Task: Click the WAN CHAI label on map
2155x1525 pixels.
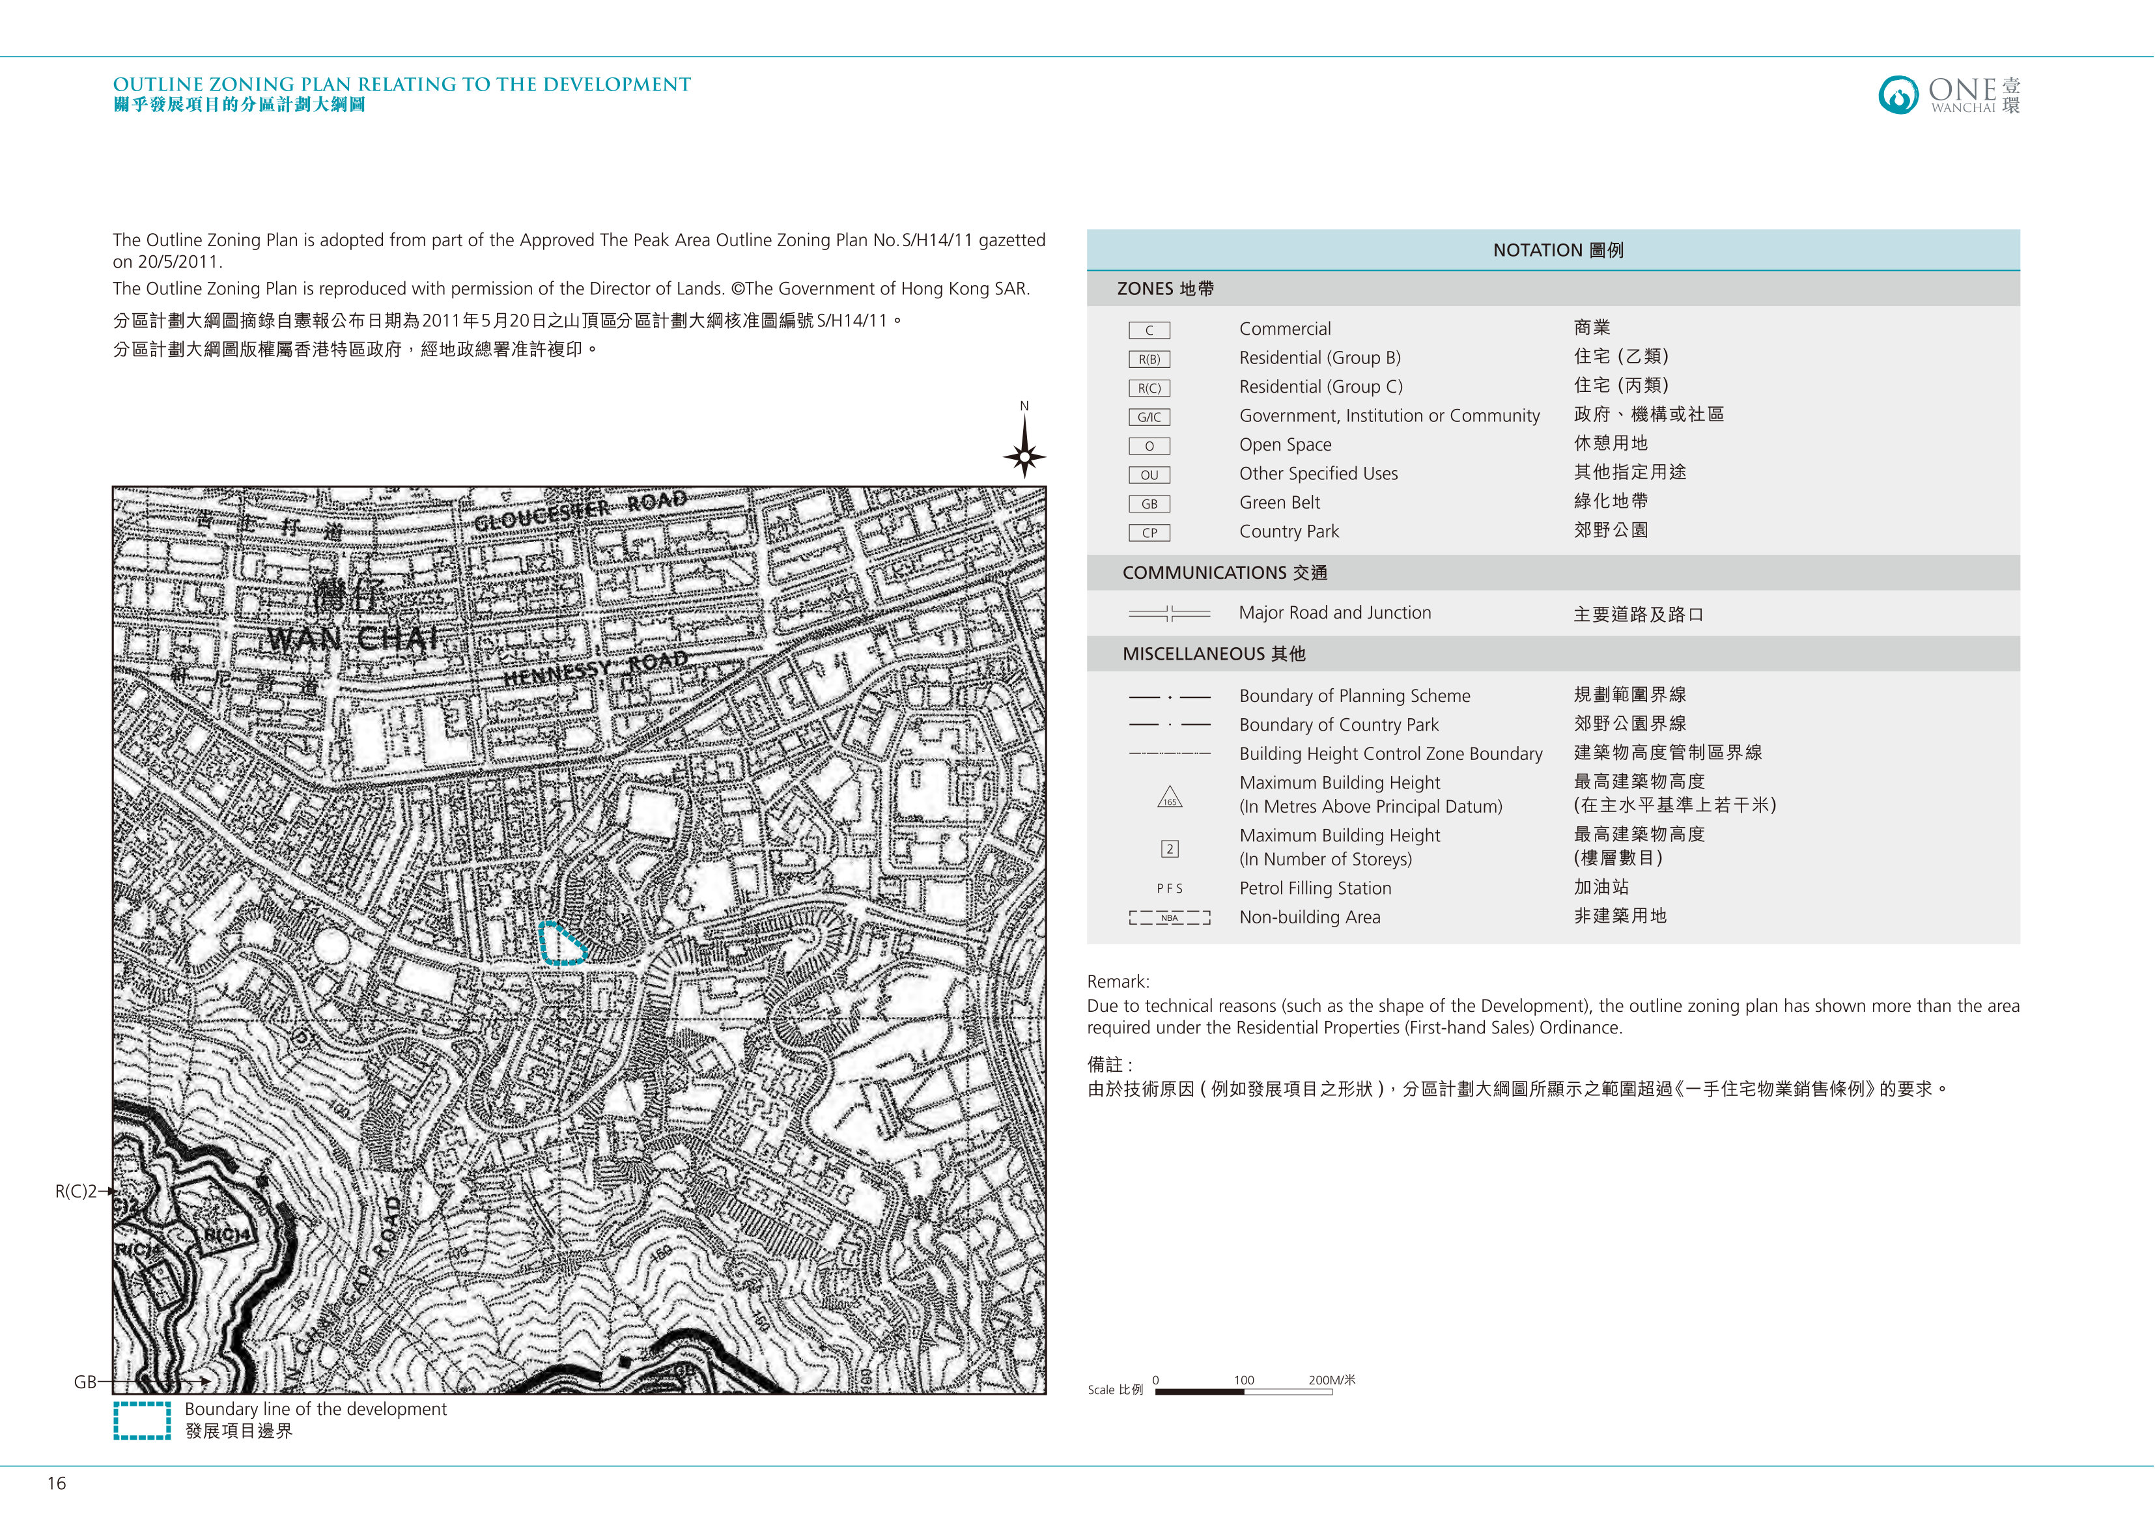Action: tap(354, 639)
